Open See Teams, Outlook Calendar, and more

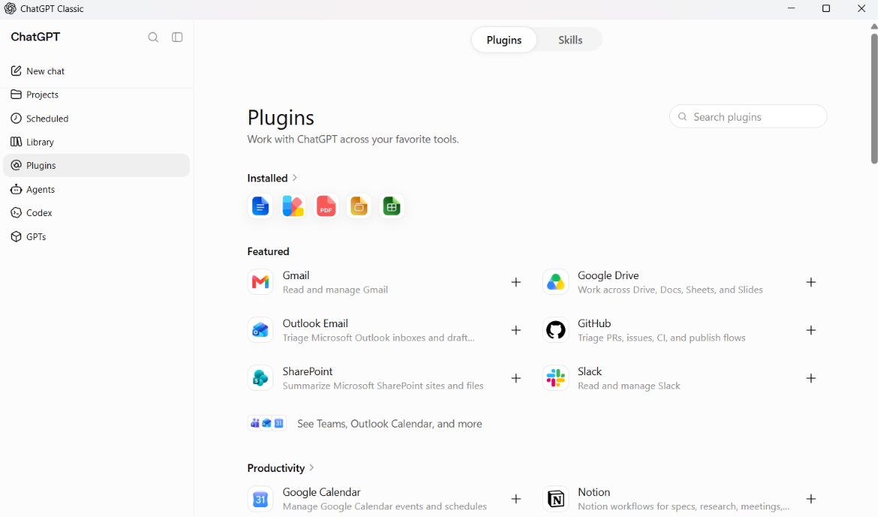[x=389, y=423]
